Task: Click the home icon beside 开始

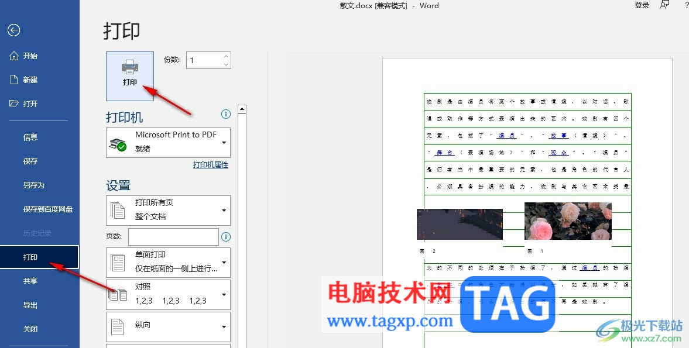Action: [14, 56]
